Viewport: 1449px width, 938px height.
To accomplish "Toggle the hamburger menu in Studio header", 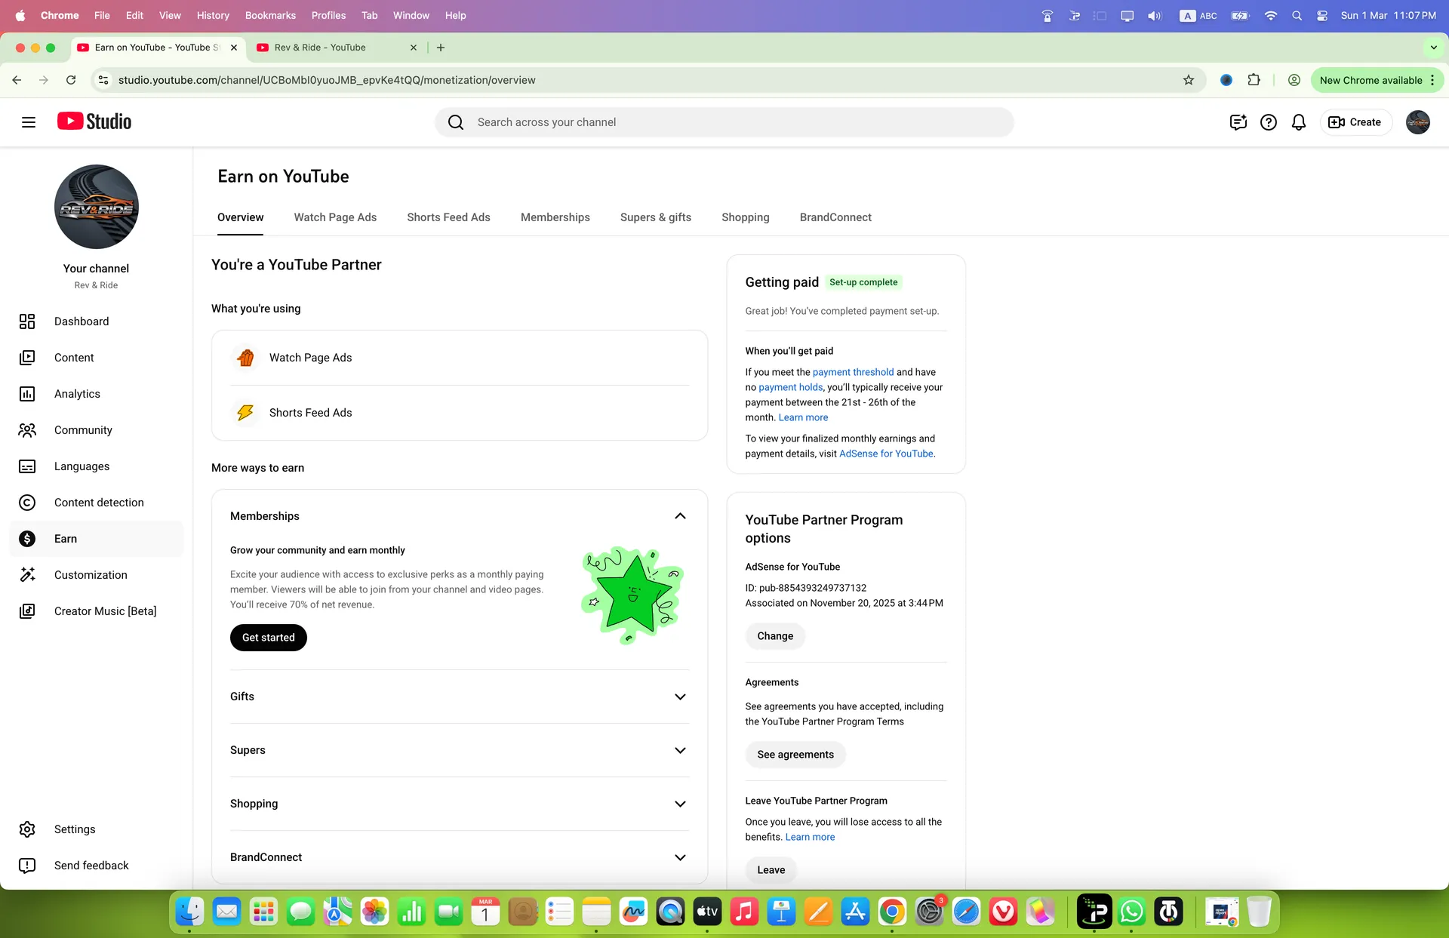I will coord(29,122).
